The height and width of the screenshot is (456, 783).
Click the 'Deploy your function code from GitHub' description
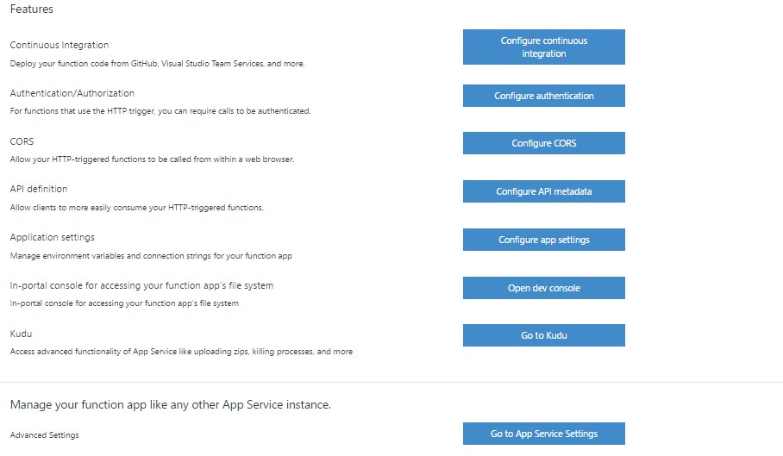[157, 64]
